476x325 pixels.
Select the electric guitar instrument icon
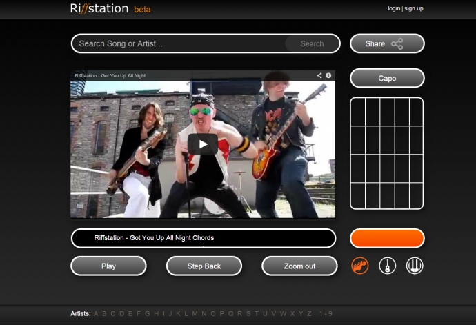tap(360, 266)
